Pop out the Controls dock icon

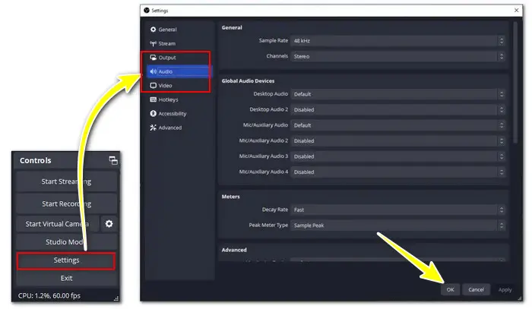[x=113, y=161]
